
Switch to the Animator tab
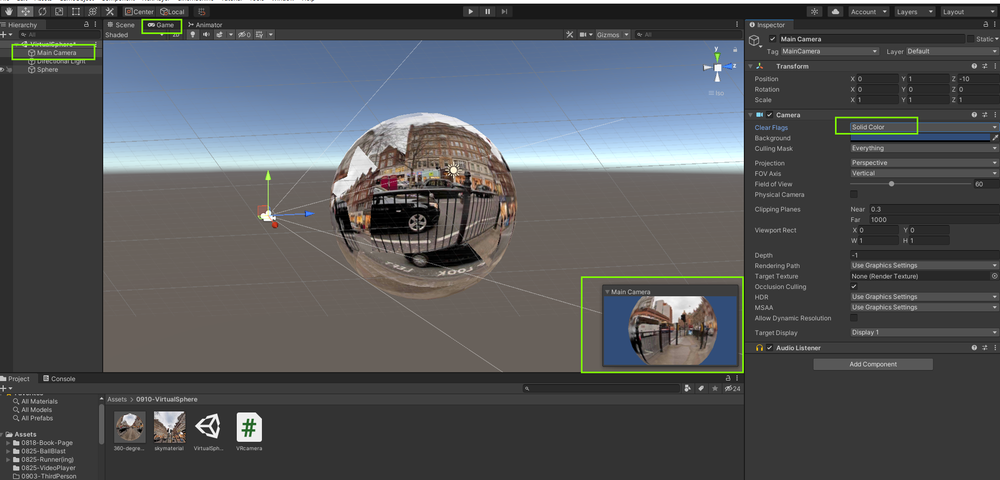[x=205, y=25]
